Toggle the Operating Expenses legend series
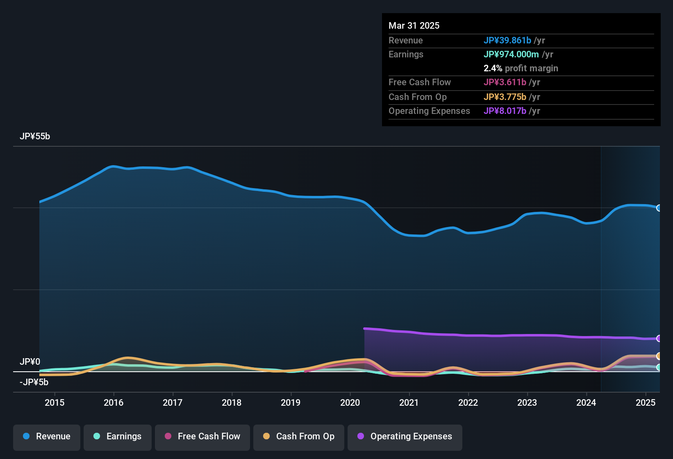This screenshot has width=673, height=459. click(x=405, y=437)
